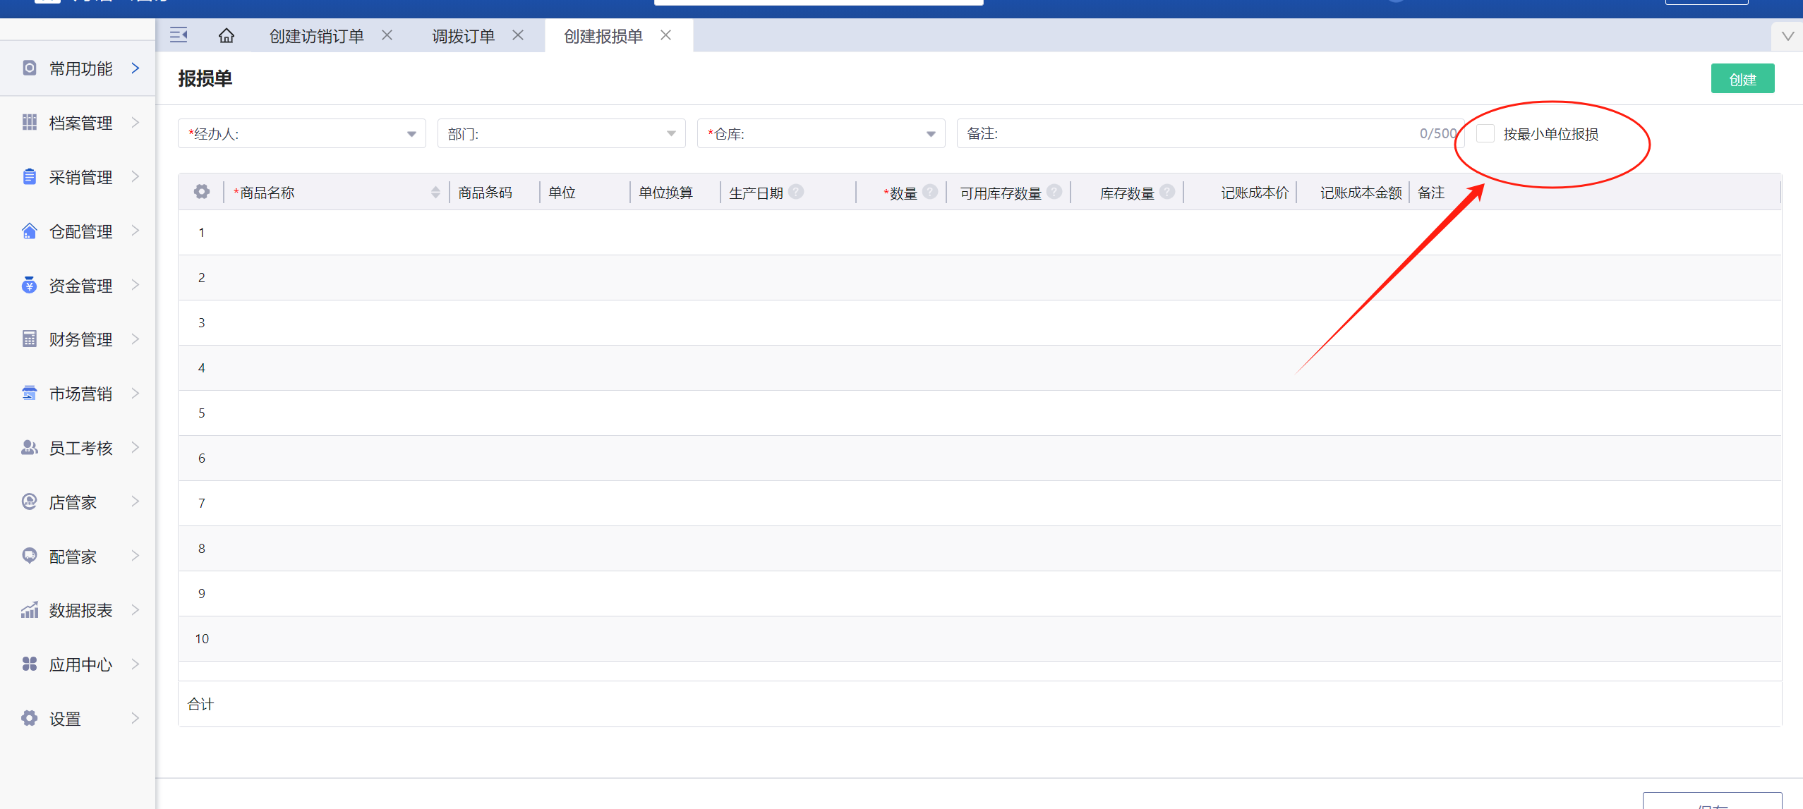
Task: Click the green 创建 button
Action: click(x=1742, y=80)
